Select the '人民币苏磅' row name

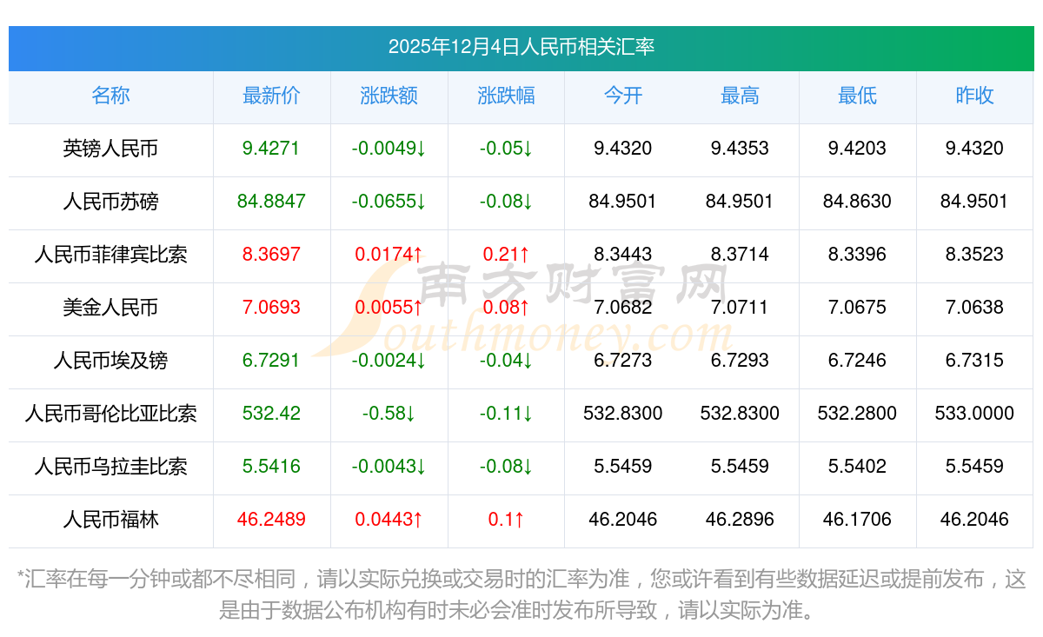pos(110,202)
